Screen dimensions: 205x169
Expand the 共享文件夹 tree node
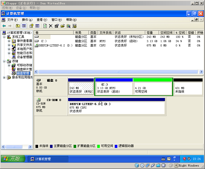9,45
